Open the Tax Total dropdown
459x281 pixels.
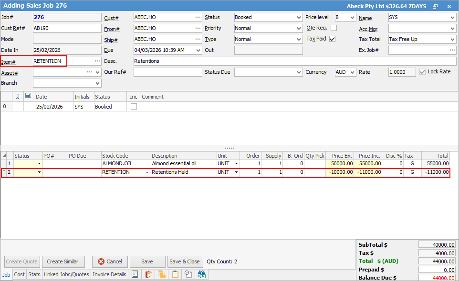(453, 39)
